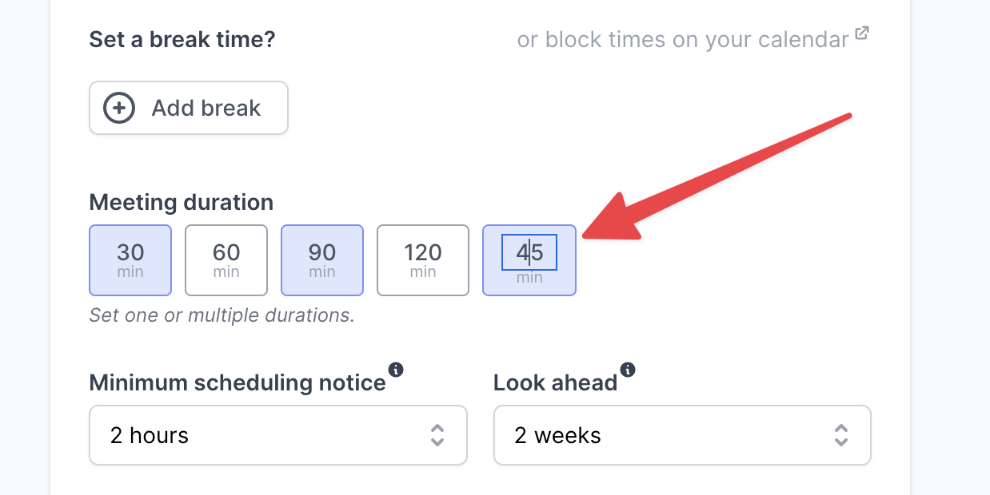Open the Minimum scheduling notice dropdown showing 2 hours
Viewport: 990px width, 495px height.
coord(278,435)
